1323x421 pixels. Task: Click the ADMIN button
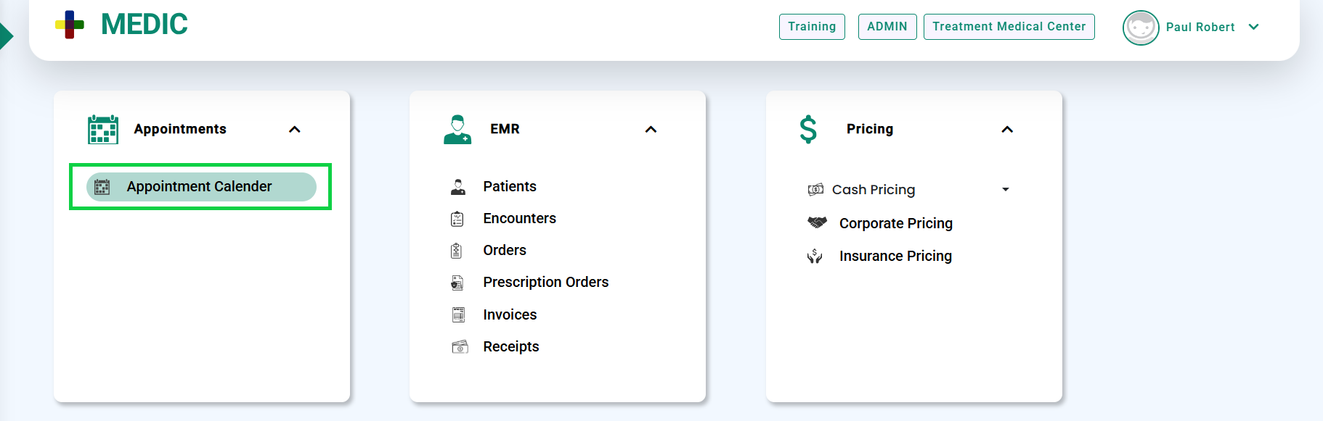click(887, 27)
